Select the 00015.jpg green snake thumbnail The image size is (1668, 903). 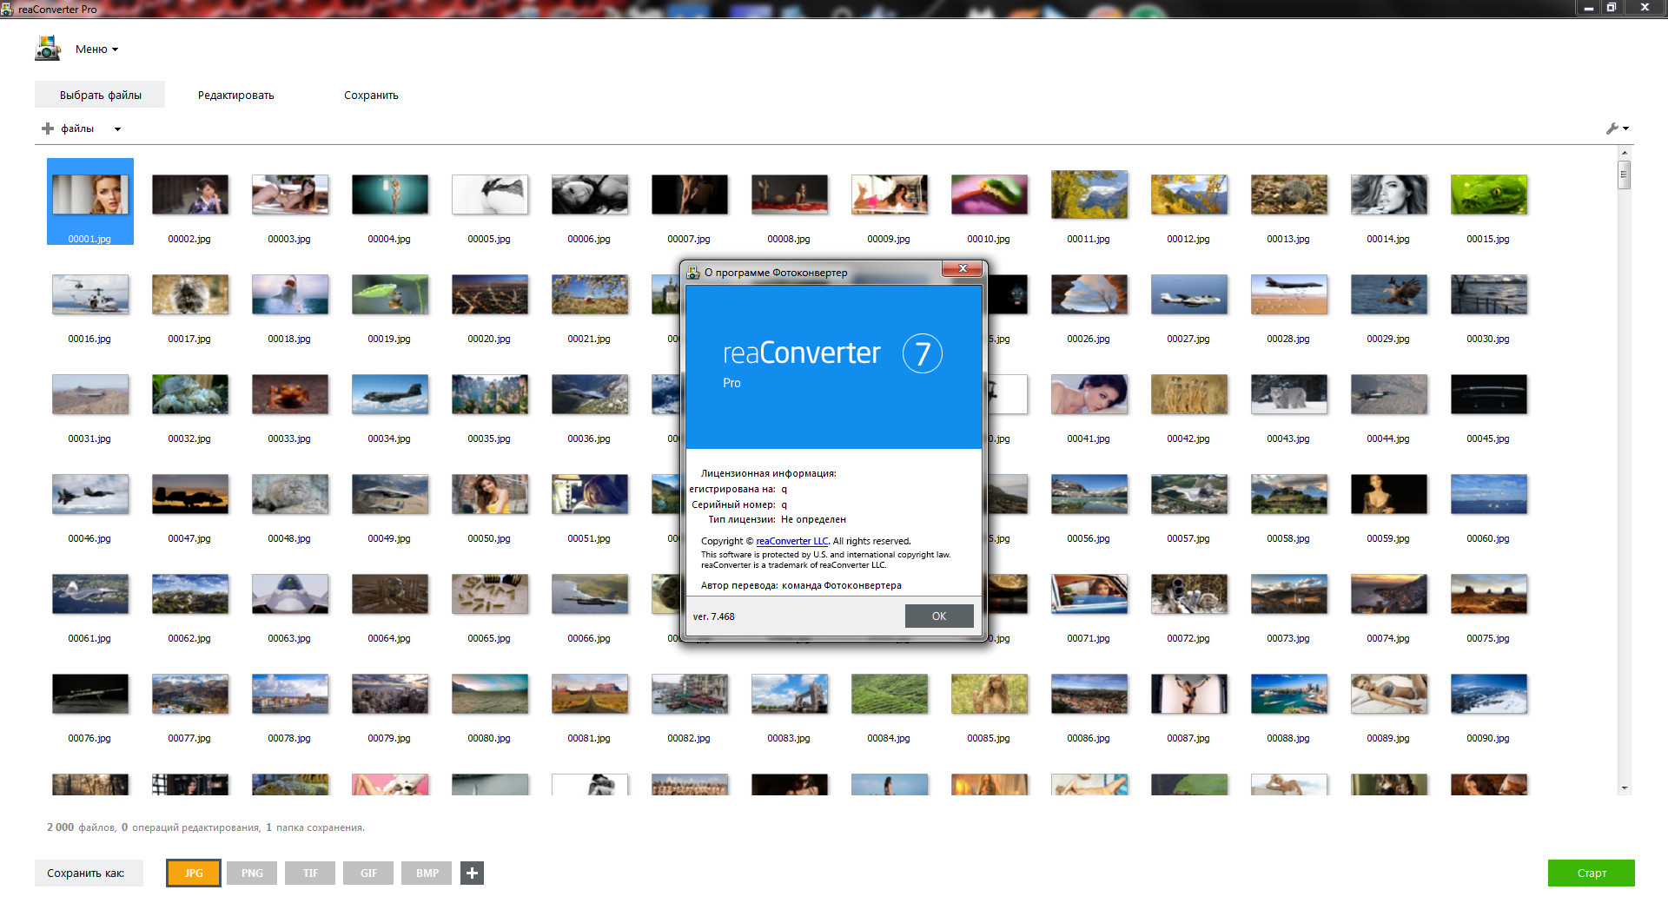coord(1489,194)
